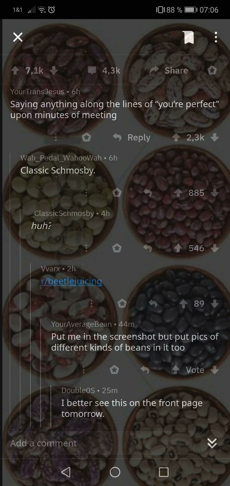Reply to YourTransJesus's comment
Screen dimensions: 230x486
pyautogui.click(x=131, y=137)
